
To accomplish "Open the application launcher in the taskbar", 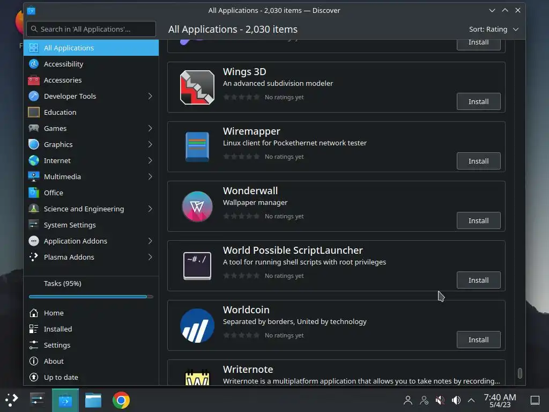I will click(x=11, y=400).
